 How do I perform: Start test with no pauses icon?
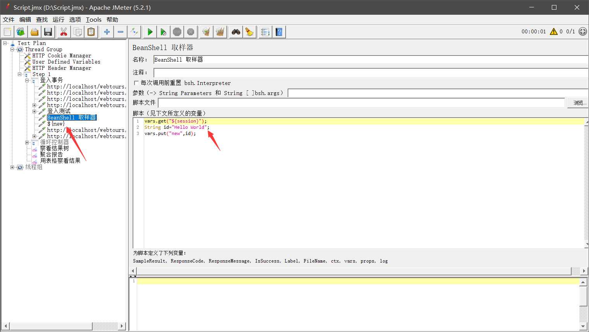click(x=164, y=32)
